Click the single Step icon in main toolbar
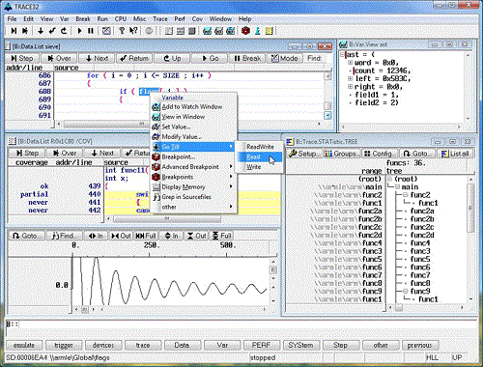483x367 pixels. (14, 31)
